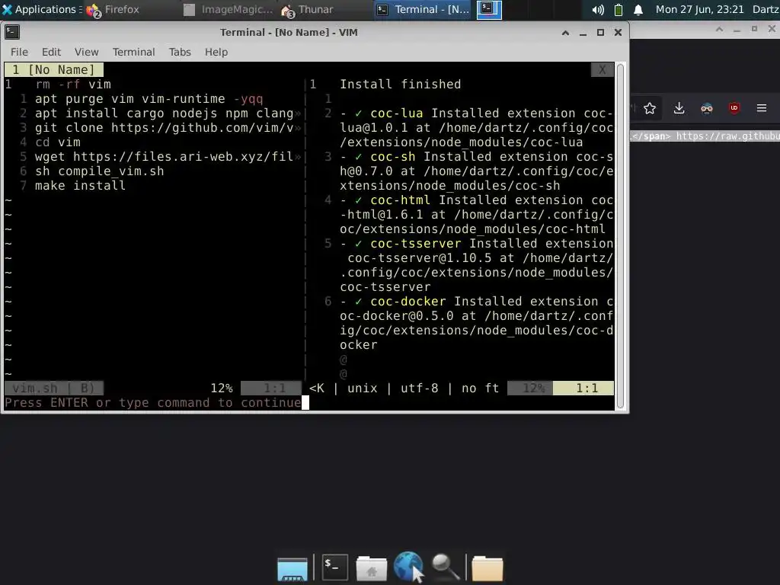Switch to the ImageMagick taskbar entry
Screen dimensions: 780x585
click(x=228, y=9)
